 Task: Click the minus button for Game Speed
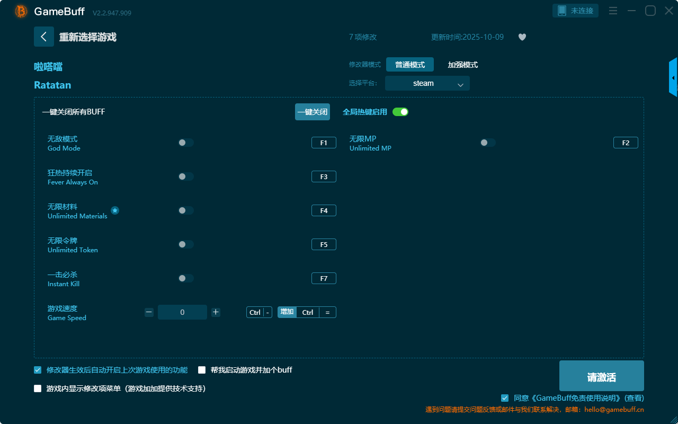point(149,312)
